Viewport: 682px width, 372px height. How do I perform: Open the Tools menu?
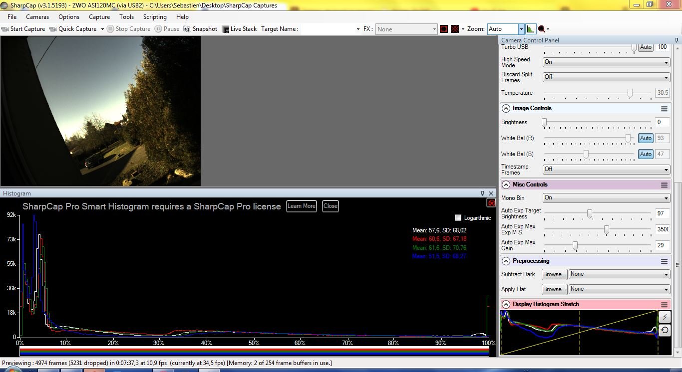point(126,17)
